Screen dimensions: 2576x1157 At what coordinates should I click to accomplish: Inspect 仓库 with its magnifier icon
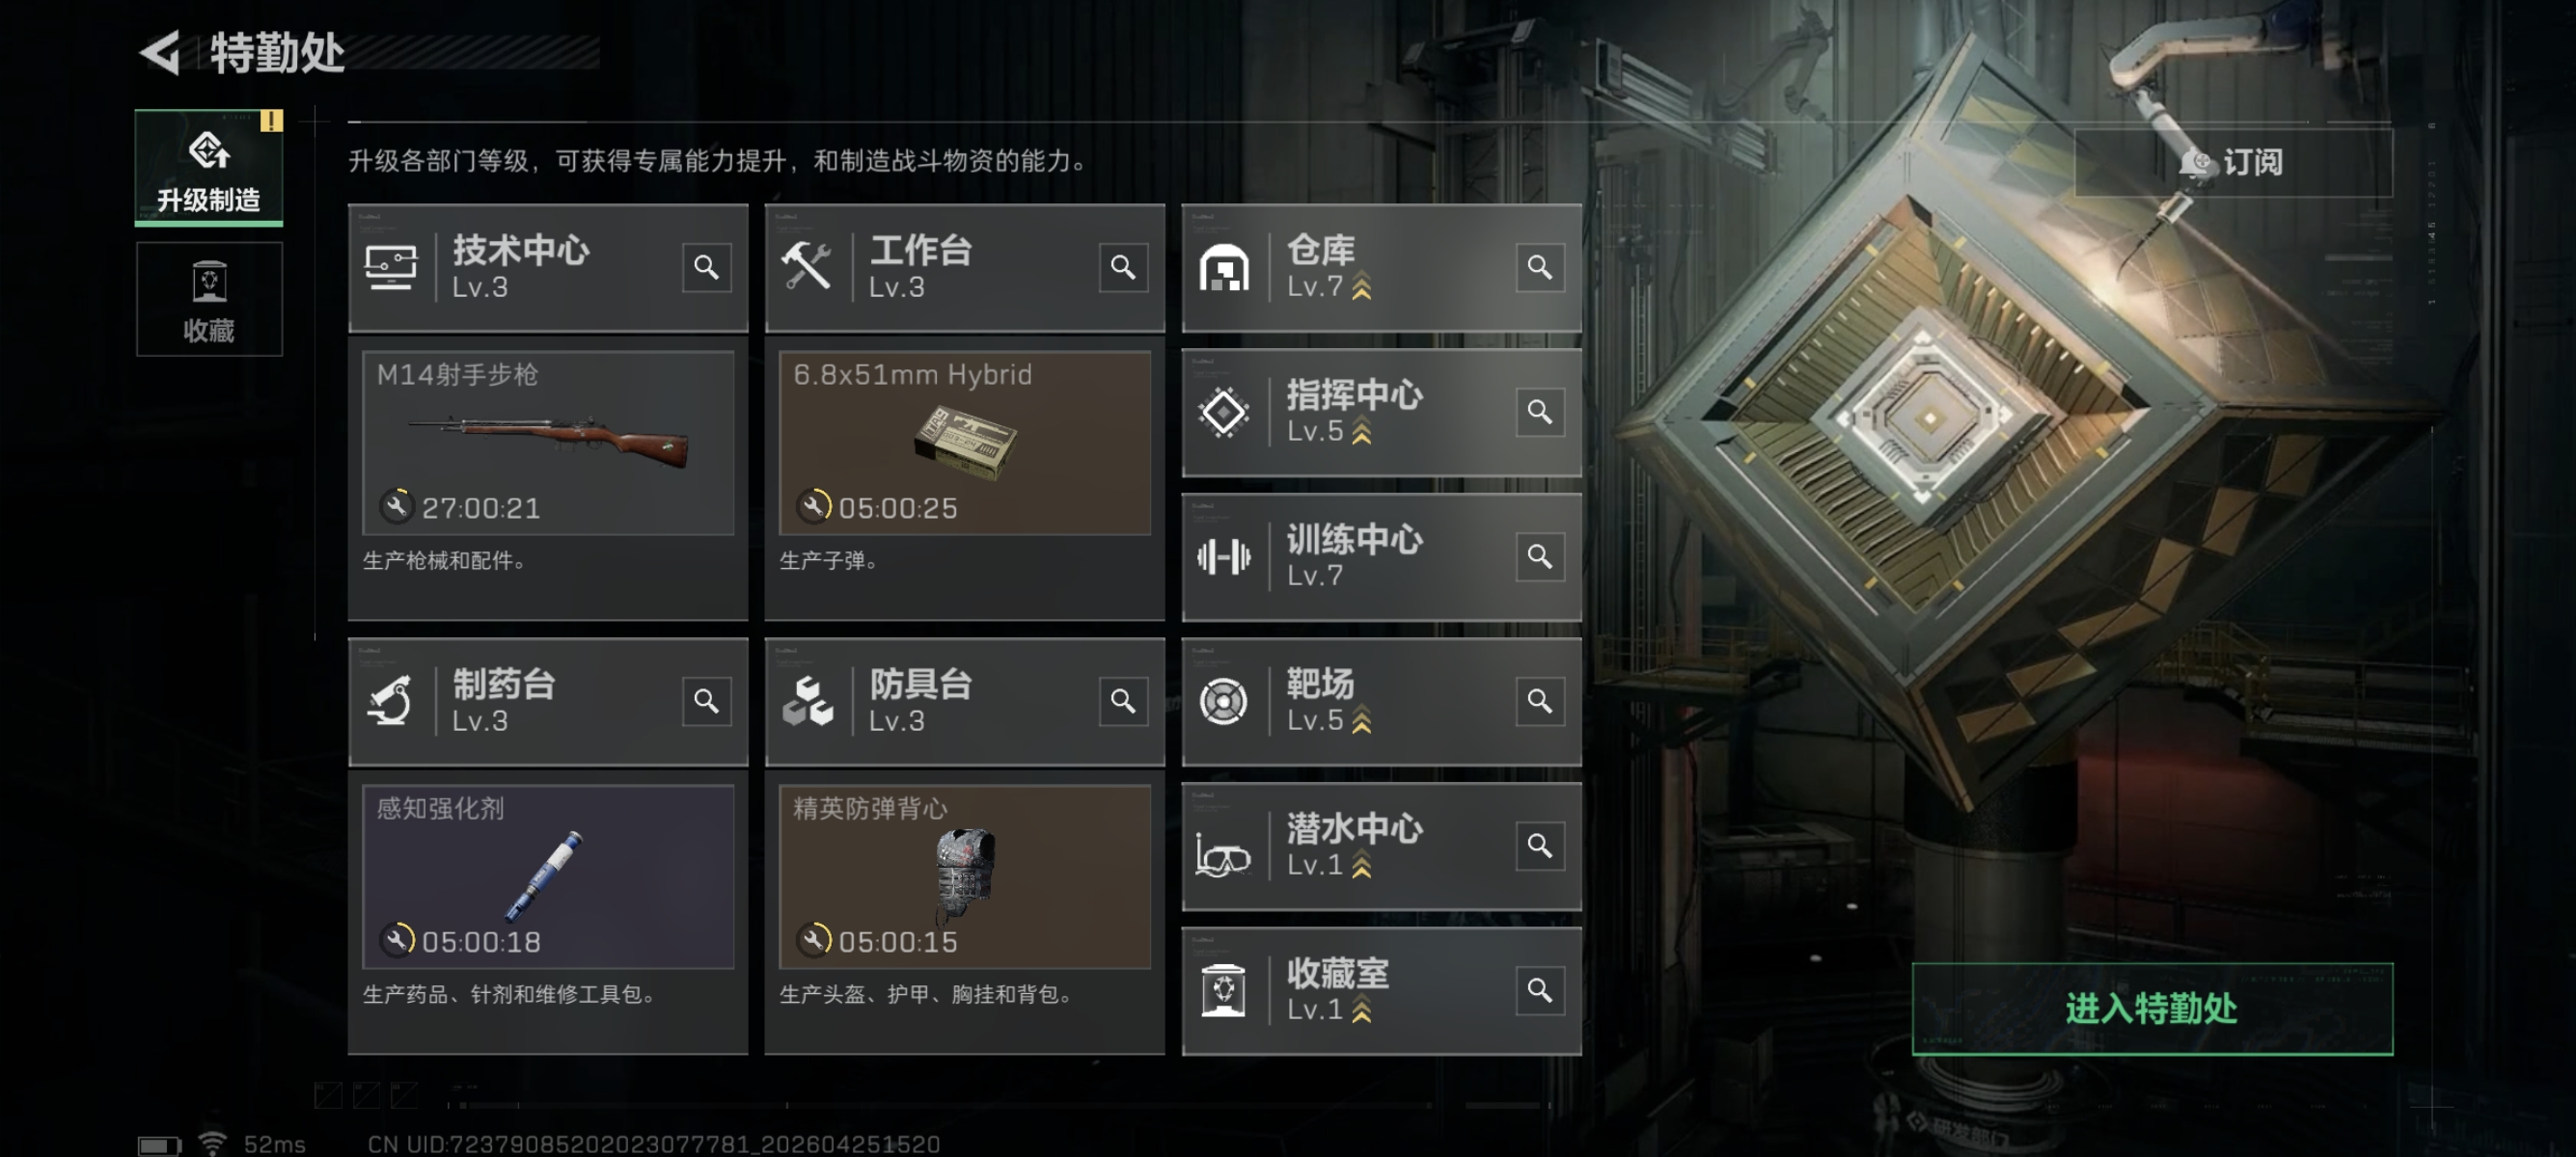1540,268
